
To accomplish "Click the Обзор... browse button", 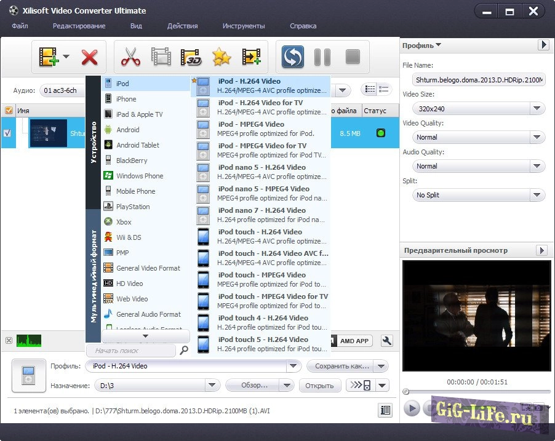I will [253, 386].
